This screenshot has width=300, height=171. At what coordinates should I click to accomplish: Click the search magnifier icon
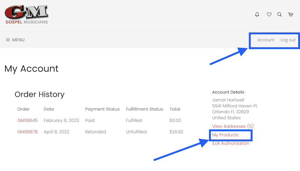pyautogui.click(x=279, y=15)
